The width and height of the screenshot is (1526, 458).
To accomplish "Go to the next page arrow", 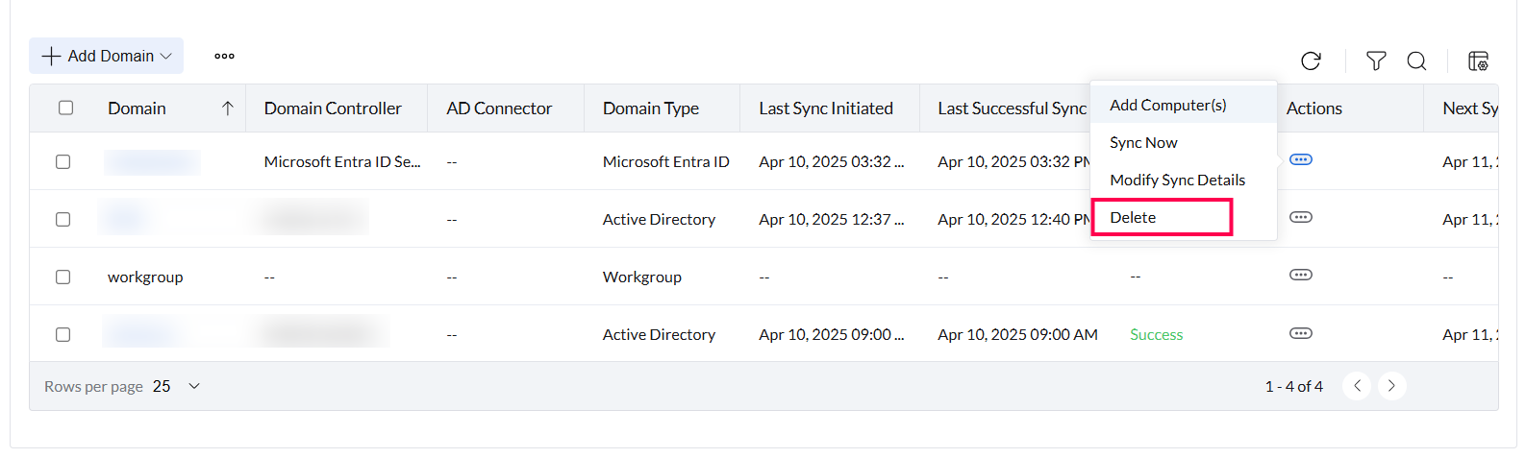I will pyautogui.click(x=1391, y=386).
